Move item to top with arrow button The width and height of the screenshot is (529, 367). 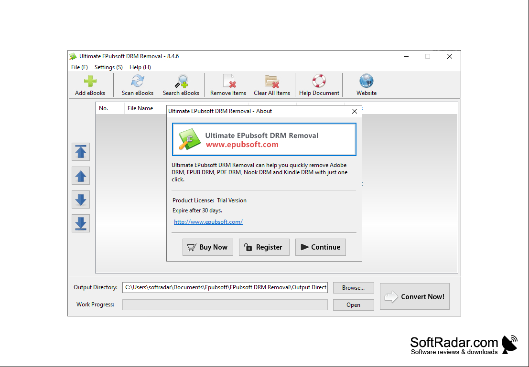tap(81, 152)
